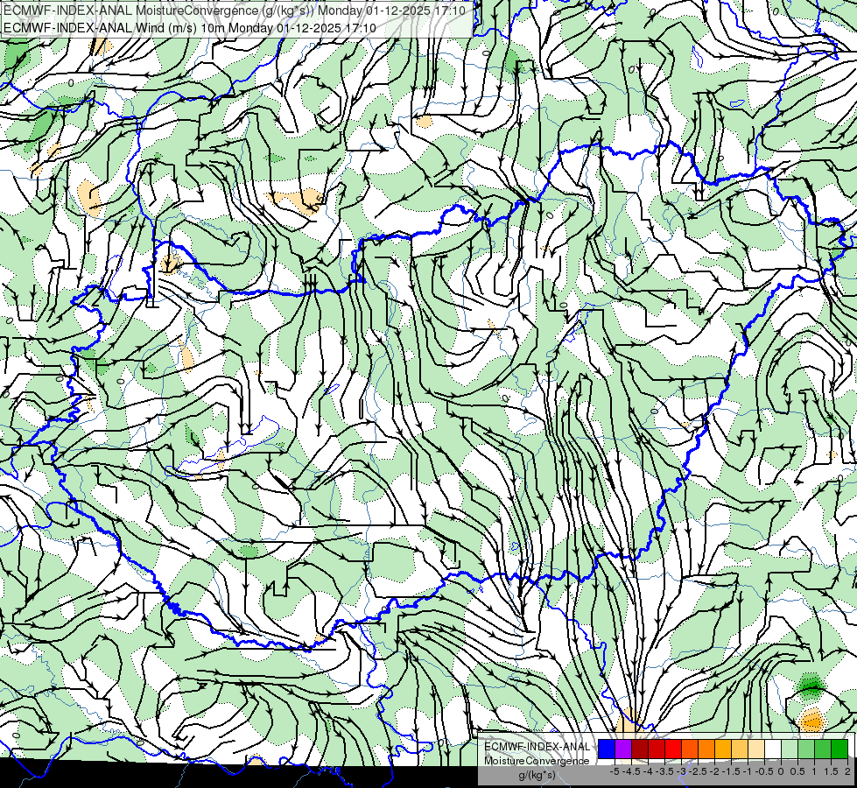
Task: Click the 'MoistureConvergence' legend label
Action: pyautogui.click(x=537, y=761)
